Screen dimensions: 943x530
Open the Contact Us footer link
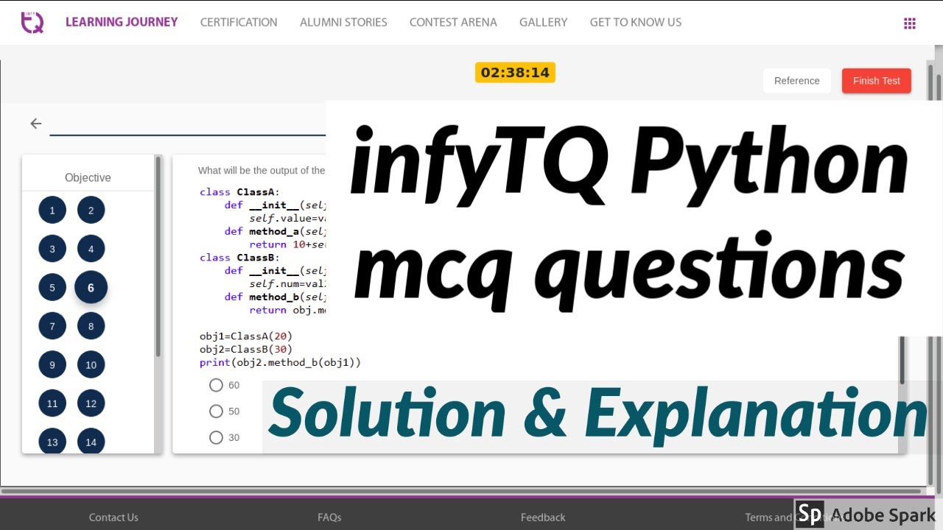[x=113, y=517]
